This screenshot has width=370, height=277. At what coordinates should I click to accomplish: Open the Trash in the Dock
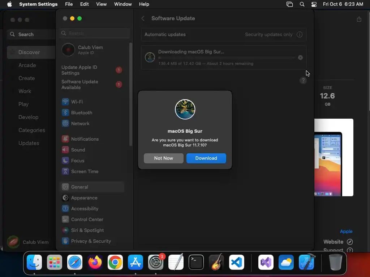point(335,262)
